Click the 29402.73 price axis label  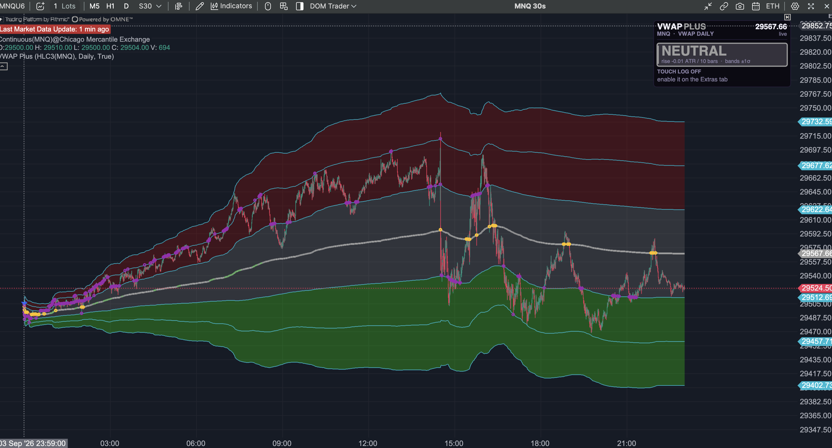click(x=815, y=385)
